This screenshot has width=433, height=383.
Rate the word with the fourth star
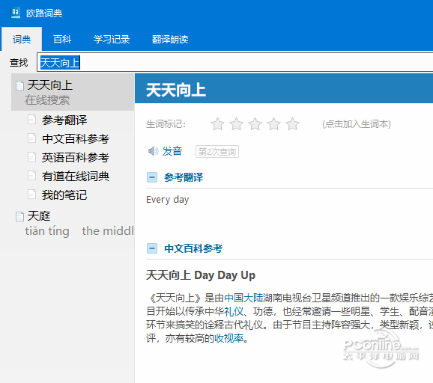273,124
